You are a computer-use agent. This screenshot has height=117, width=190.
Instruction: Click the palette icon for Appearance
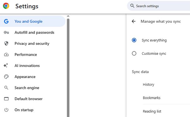(6, 77)
